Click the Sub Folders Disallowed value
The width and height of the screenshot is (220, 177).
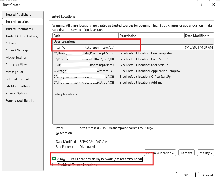coord(87,147)
